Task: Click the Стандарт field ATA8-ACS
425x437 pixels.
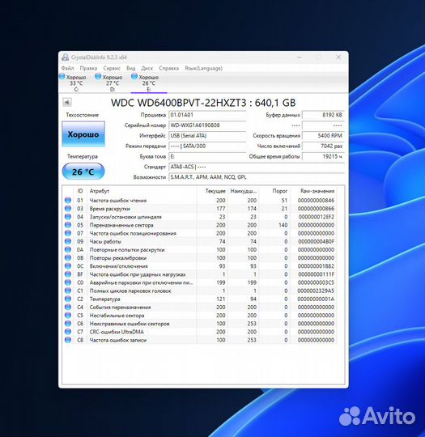Action: [x=257, y=167]
